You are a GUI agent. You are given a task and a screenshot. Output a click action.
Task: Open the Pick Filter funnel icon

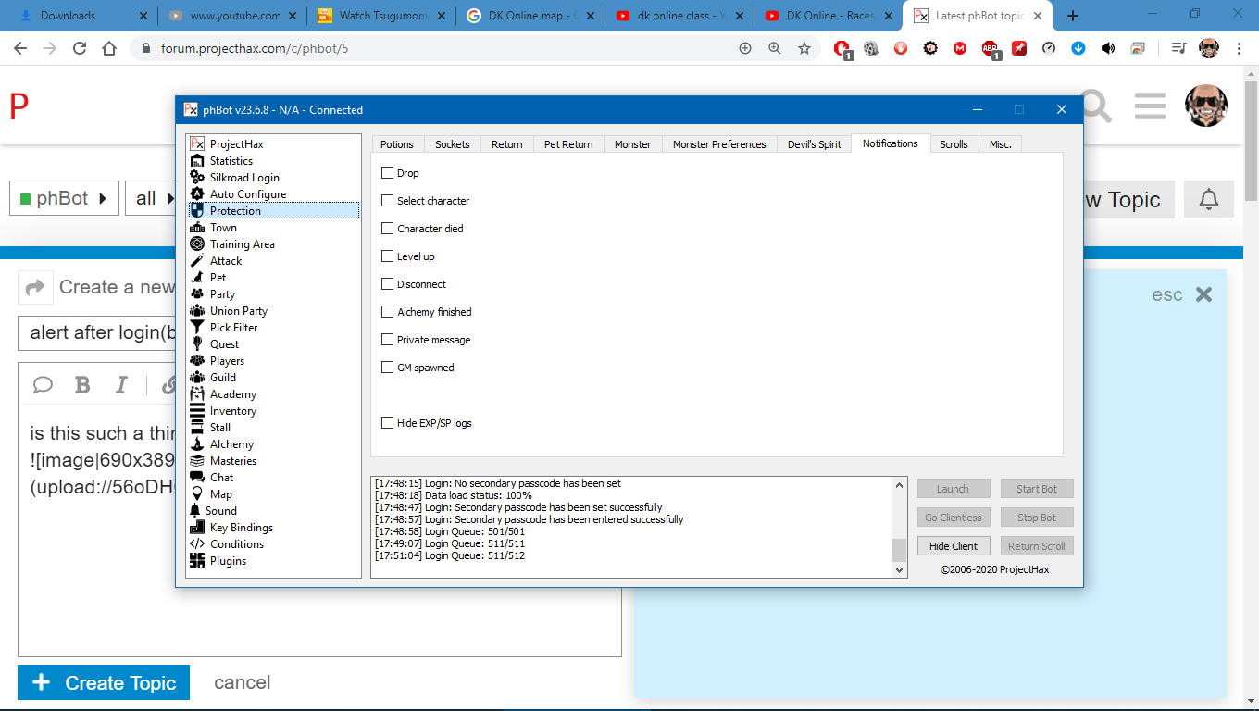coord(196,328)
